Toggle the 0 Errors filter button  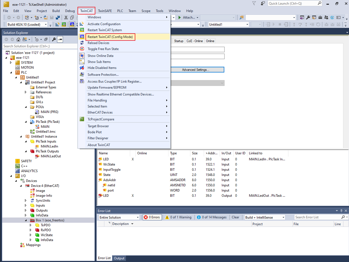152,217
